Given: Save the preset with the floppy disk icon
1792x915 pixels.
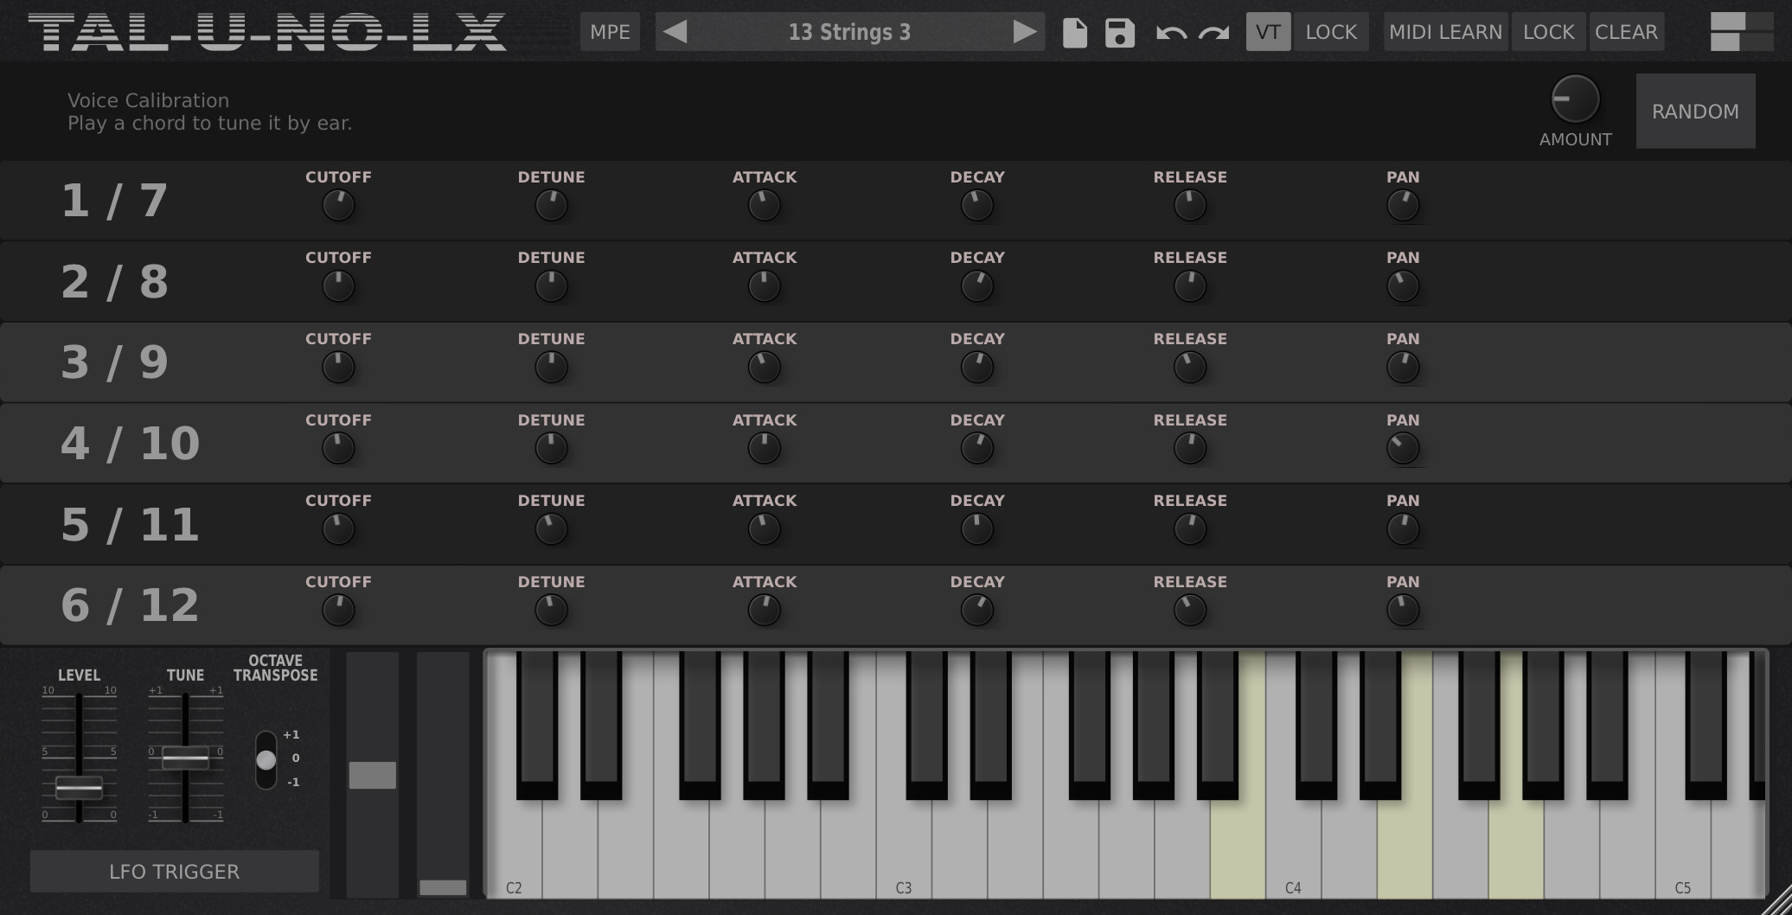Looking at the screenshot, I should pyautogui.click(x=1119, y=33).
